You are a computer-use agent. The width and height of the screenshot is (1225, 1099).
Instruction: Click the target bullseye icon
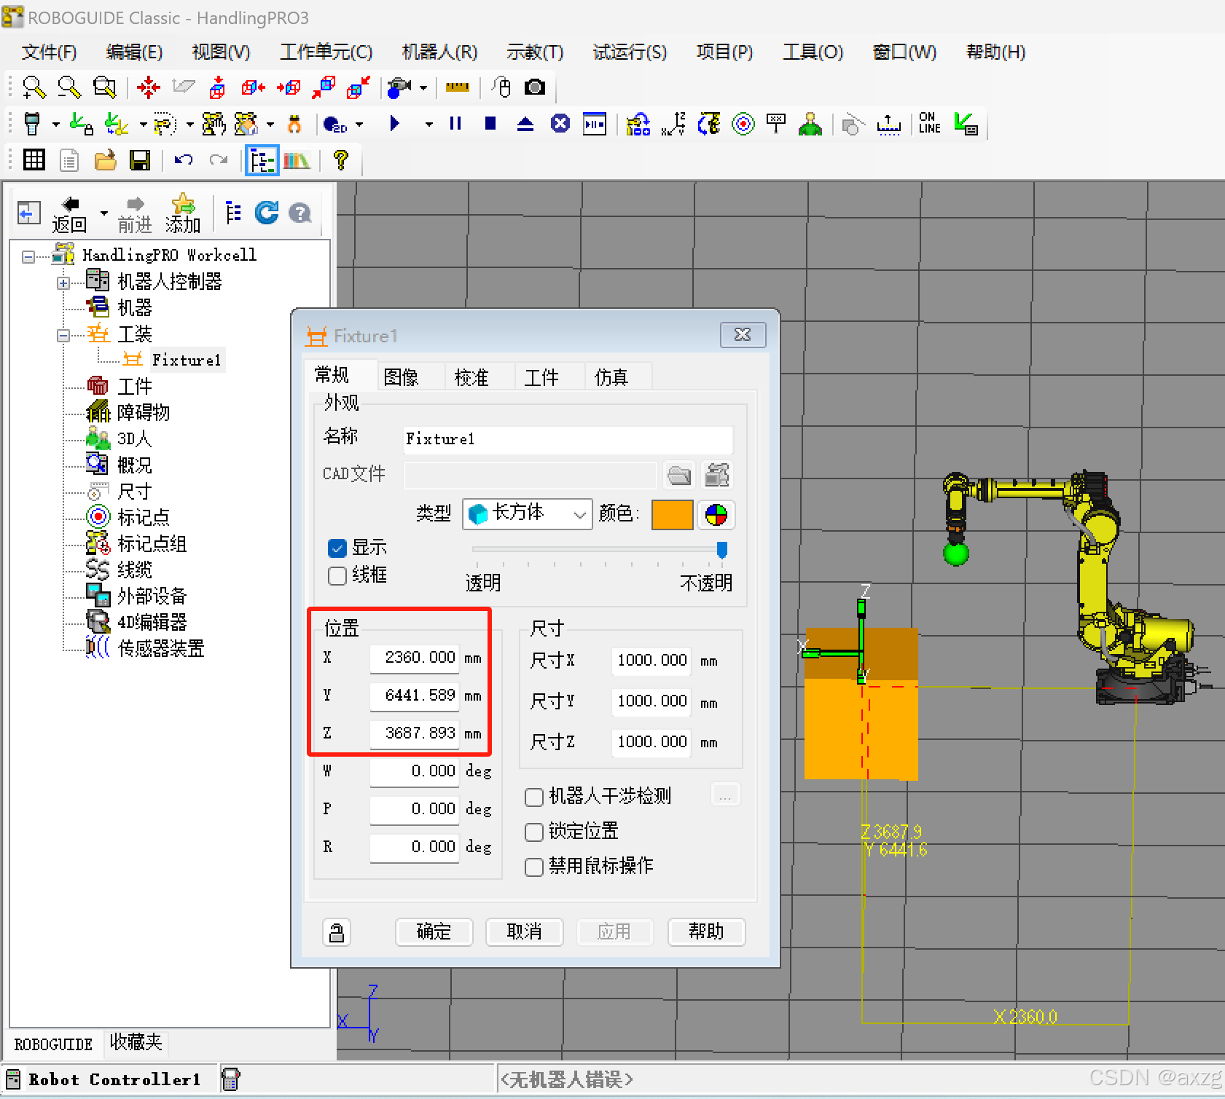pos(743,125)
